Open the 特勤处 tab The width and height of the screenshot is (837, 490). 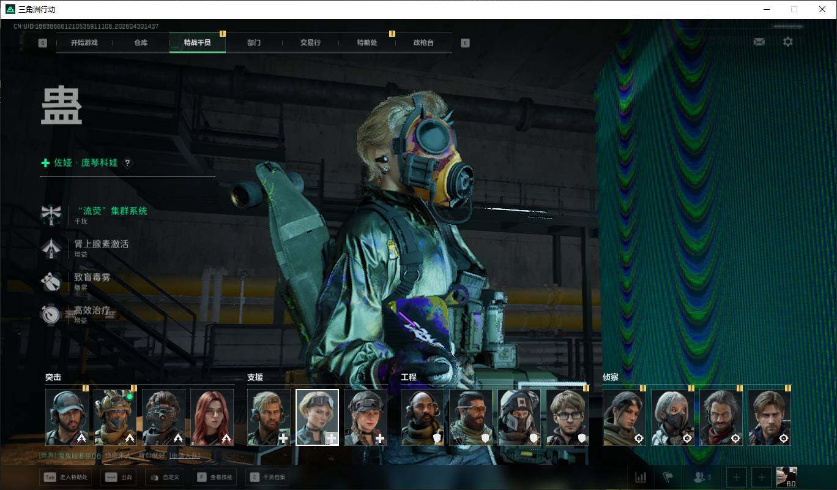coord(367,43)
